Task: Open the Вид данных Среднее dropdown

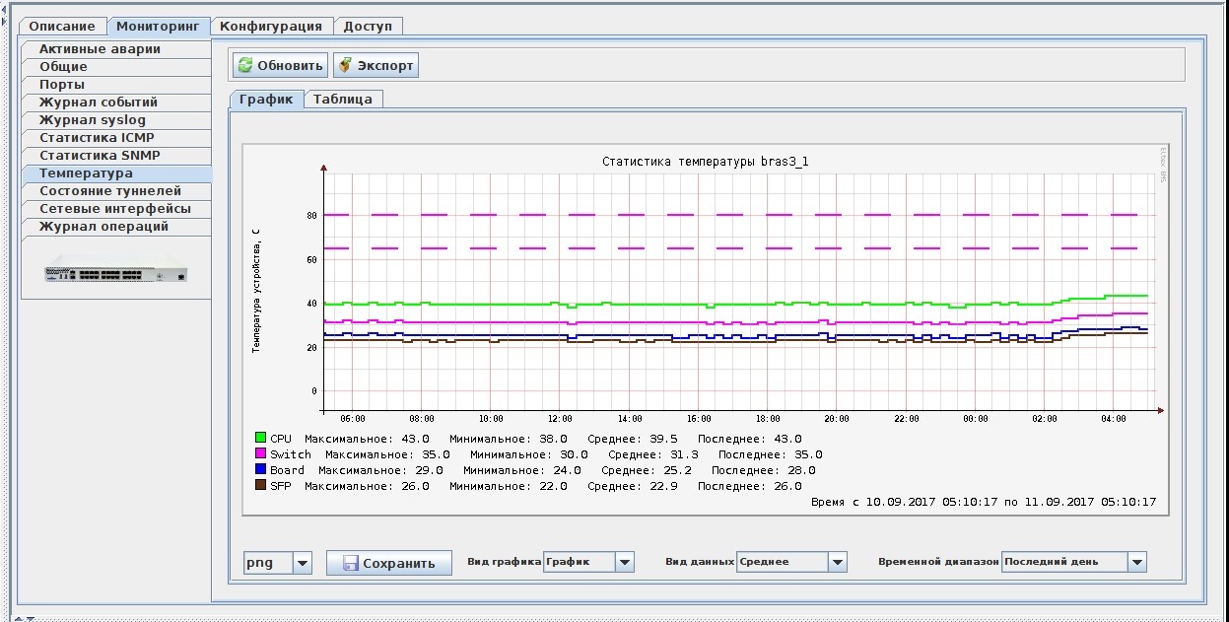Action: click(x=837, y=562)
